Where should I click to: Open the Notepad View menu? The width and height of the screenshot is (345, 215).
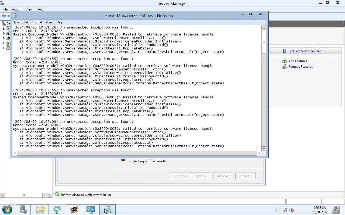pyautogui.click(x=49, y=22)
